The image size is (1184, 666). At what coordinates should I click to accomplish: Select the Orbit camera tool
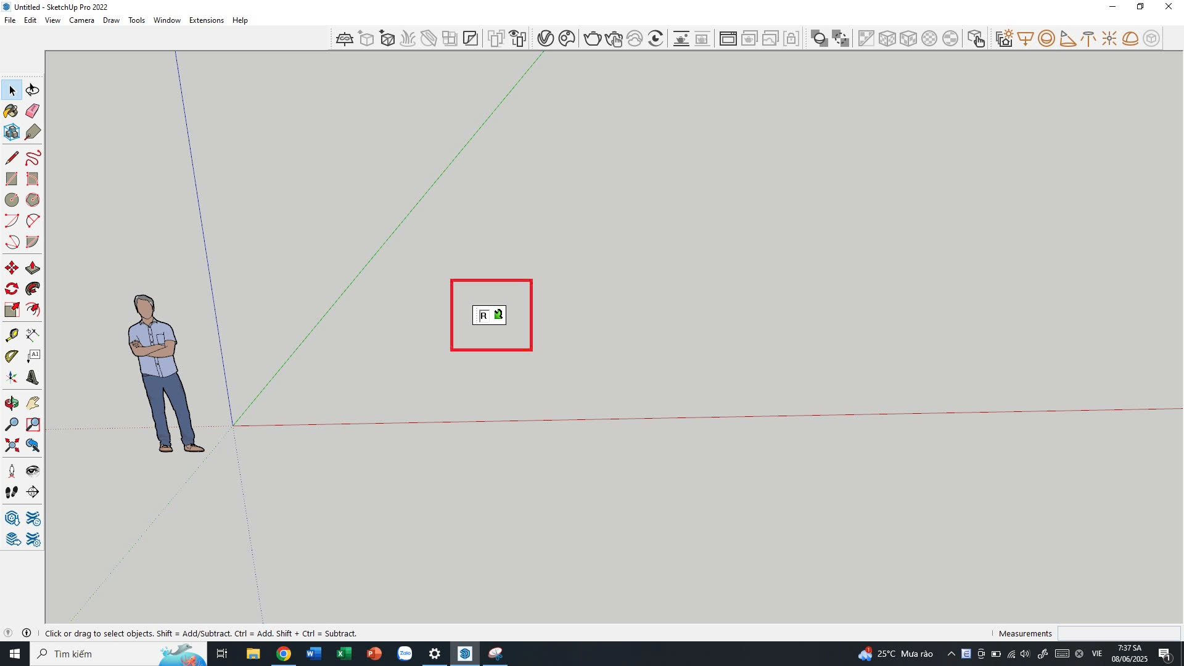click(x=11, y=403)
